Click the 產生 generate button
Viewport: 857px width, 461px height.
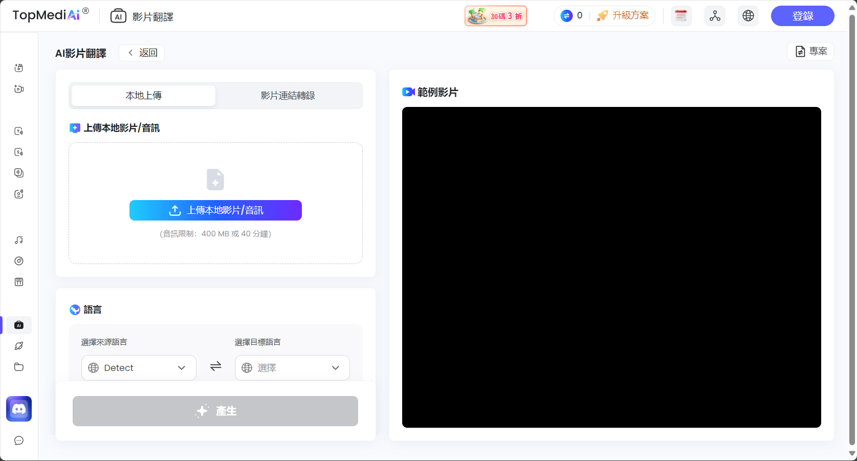pos(215,411)
